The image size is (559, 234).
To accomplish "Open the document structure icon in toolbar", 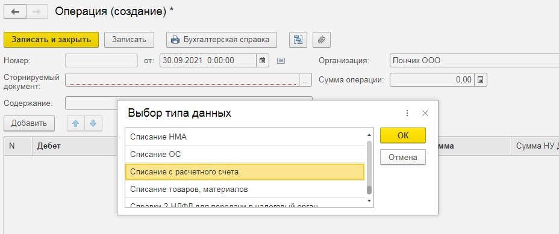I will click(x=298, y=40).
